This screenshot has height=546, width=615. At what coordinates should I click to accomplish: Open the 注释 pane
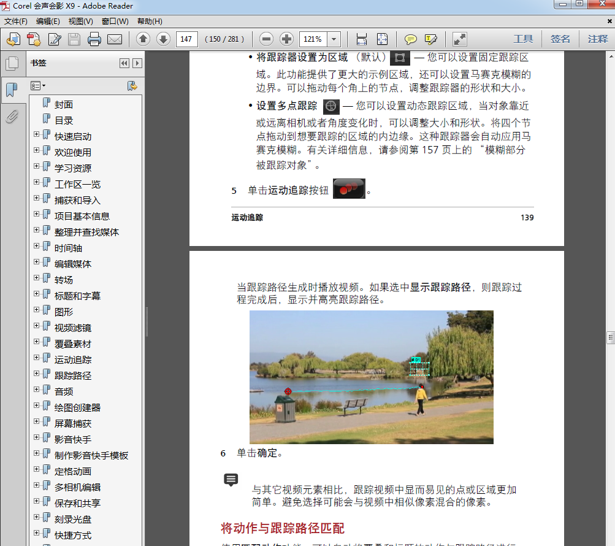597,39
